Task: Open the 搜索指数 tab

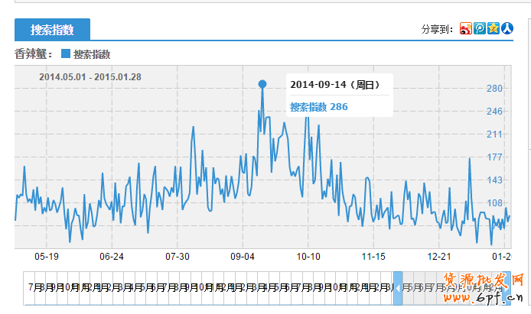Action: 52,30
